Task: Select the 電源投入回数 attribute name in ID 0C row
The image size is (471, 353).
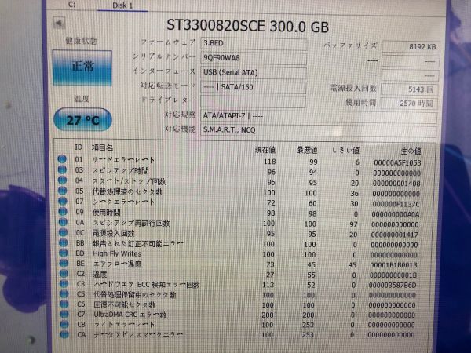Action: [114, 233]
